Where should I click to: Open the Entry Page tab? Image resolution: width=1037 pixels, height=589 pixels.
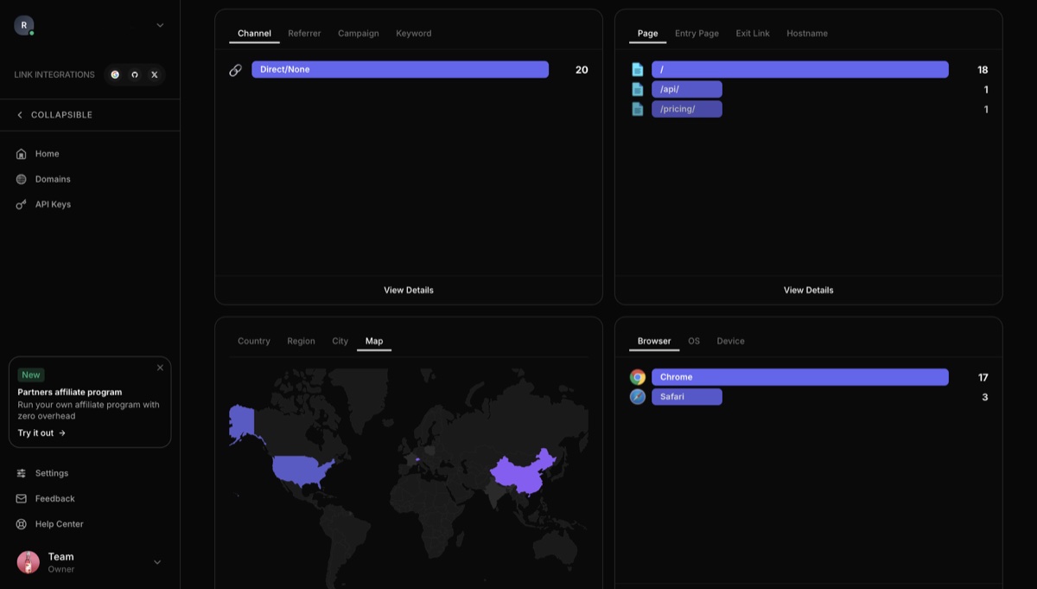(x=697, y=33)
